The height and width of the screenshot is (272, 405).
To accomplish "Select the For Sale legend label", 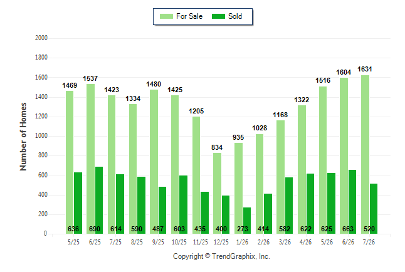I will click(189, 16).
